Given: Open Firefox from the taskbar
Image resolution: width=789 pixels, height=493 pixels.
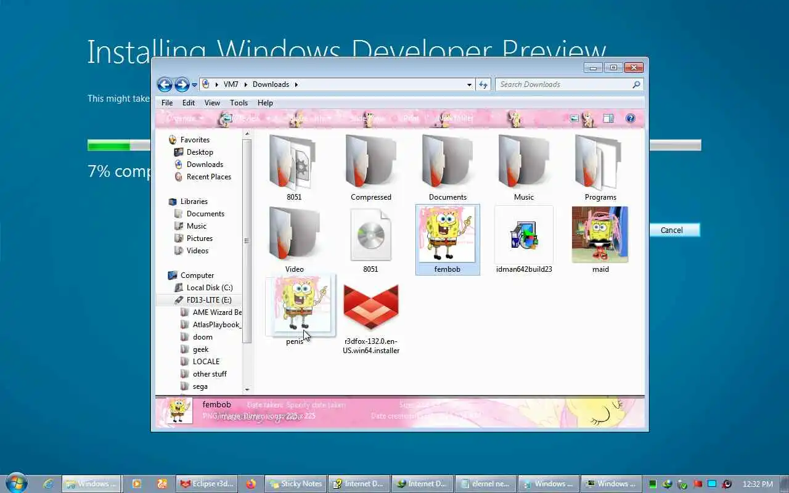Looking at the screenshot, I should click(250, 484).
